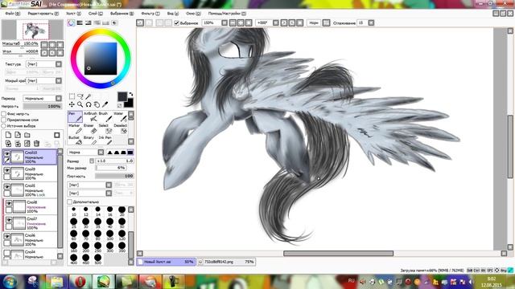
Task: Select the AirBrush tool
Action: pos(90,116)
